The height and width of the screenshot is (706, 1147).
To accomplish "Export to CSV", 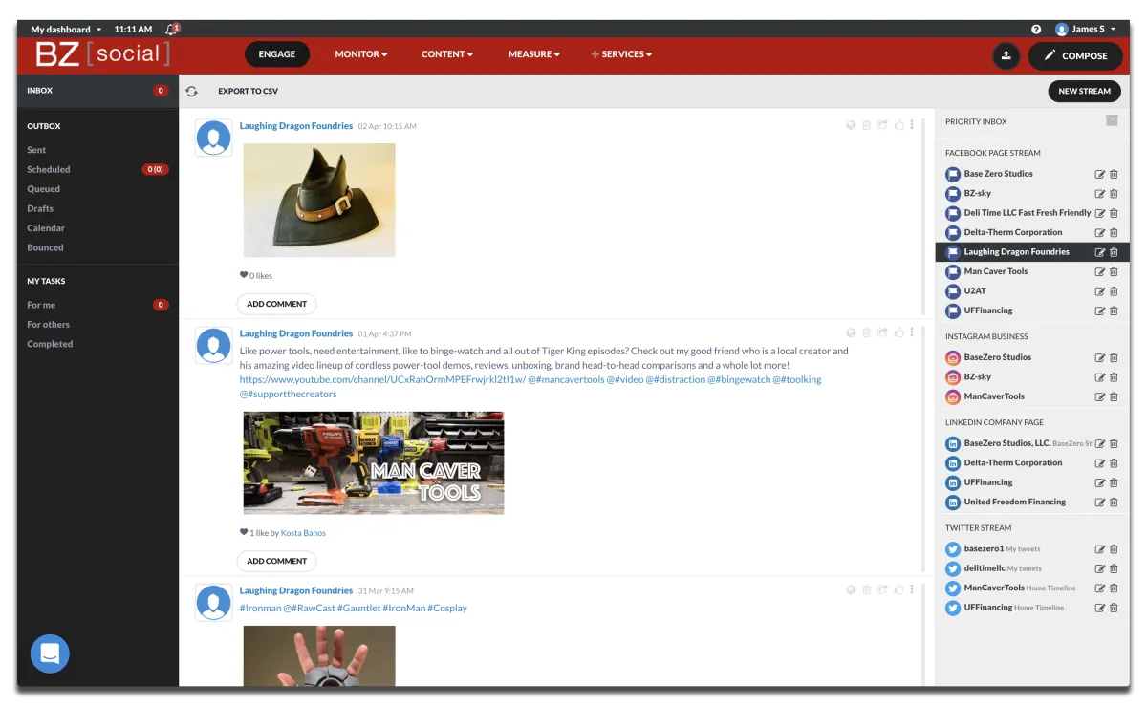I will pyautogui.click(x=248, y=91).
